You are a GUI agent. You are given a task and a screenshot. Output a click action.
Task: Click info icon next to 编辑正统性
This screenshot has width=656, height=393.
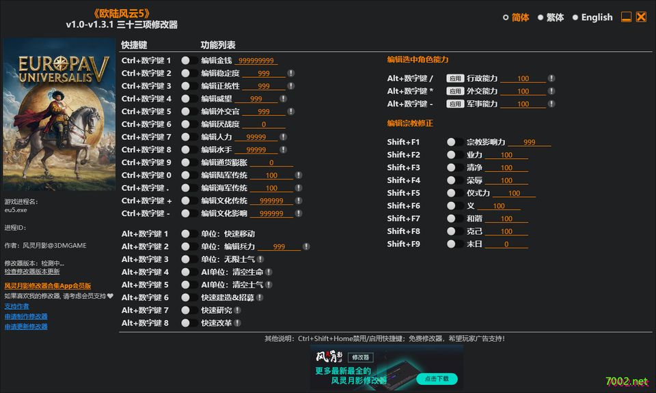pyautogui.click(x=291, y=86)
